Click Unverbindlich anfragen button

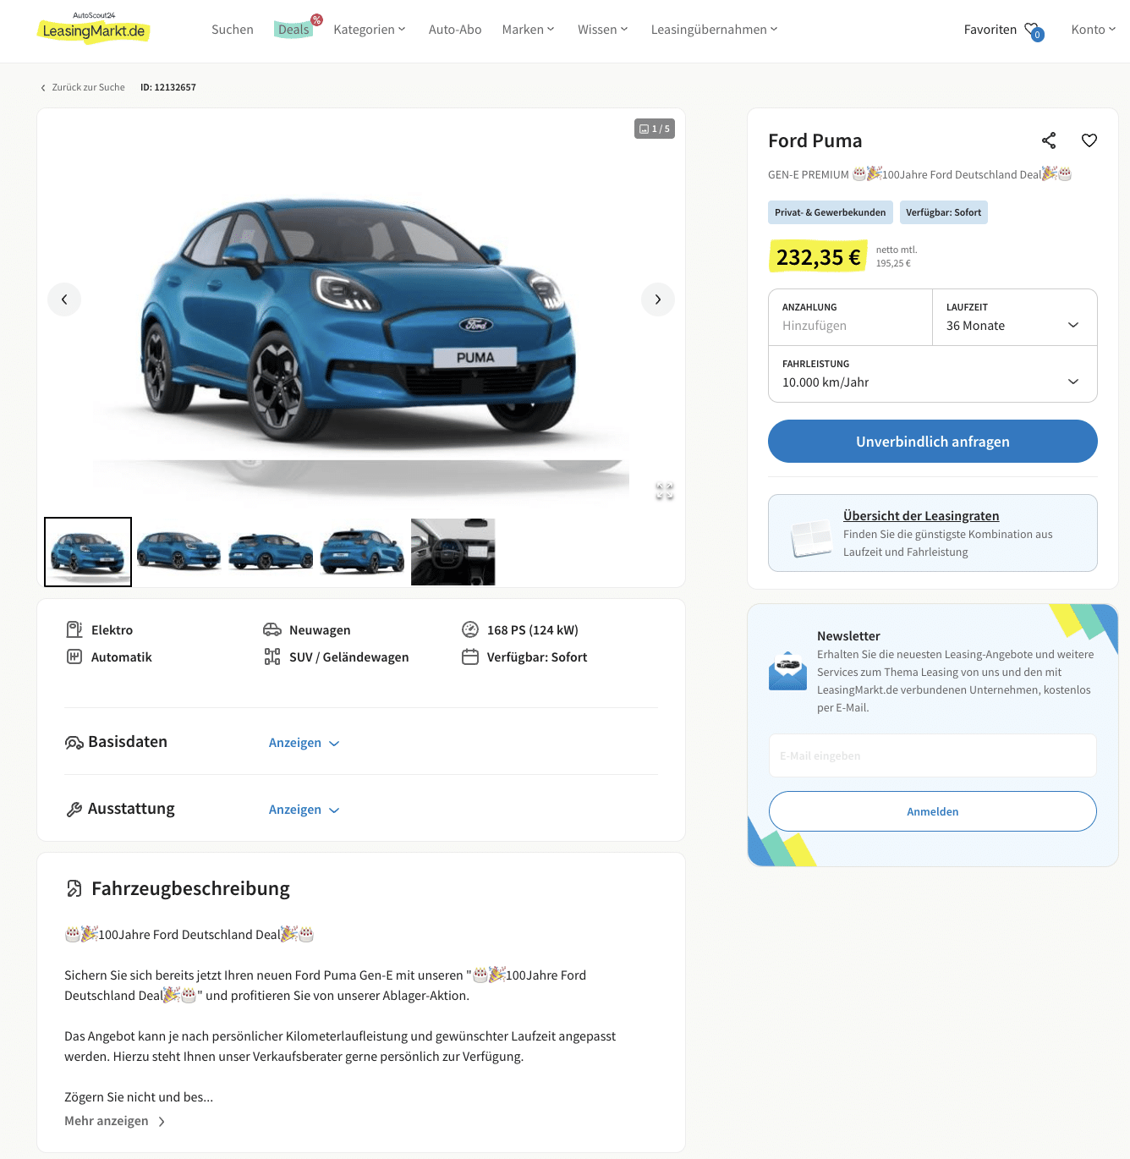pos(933,442)
